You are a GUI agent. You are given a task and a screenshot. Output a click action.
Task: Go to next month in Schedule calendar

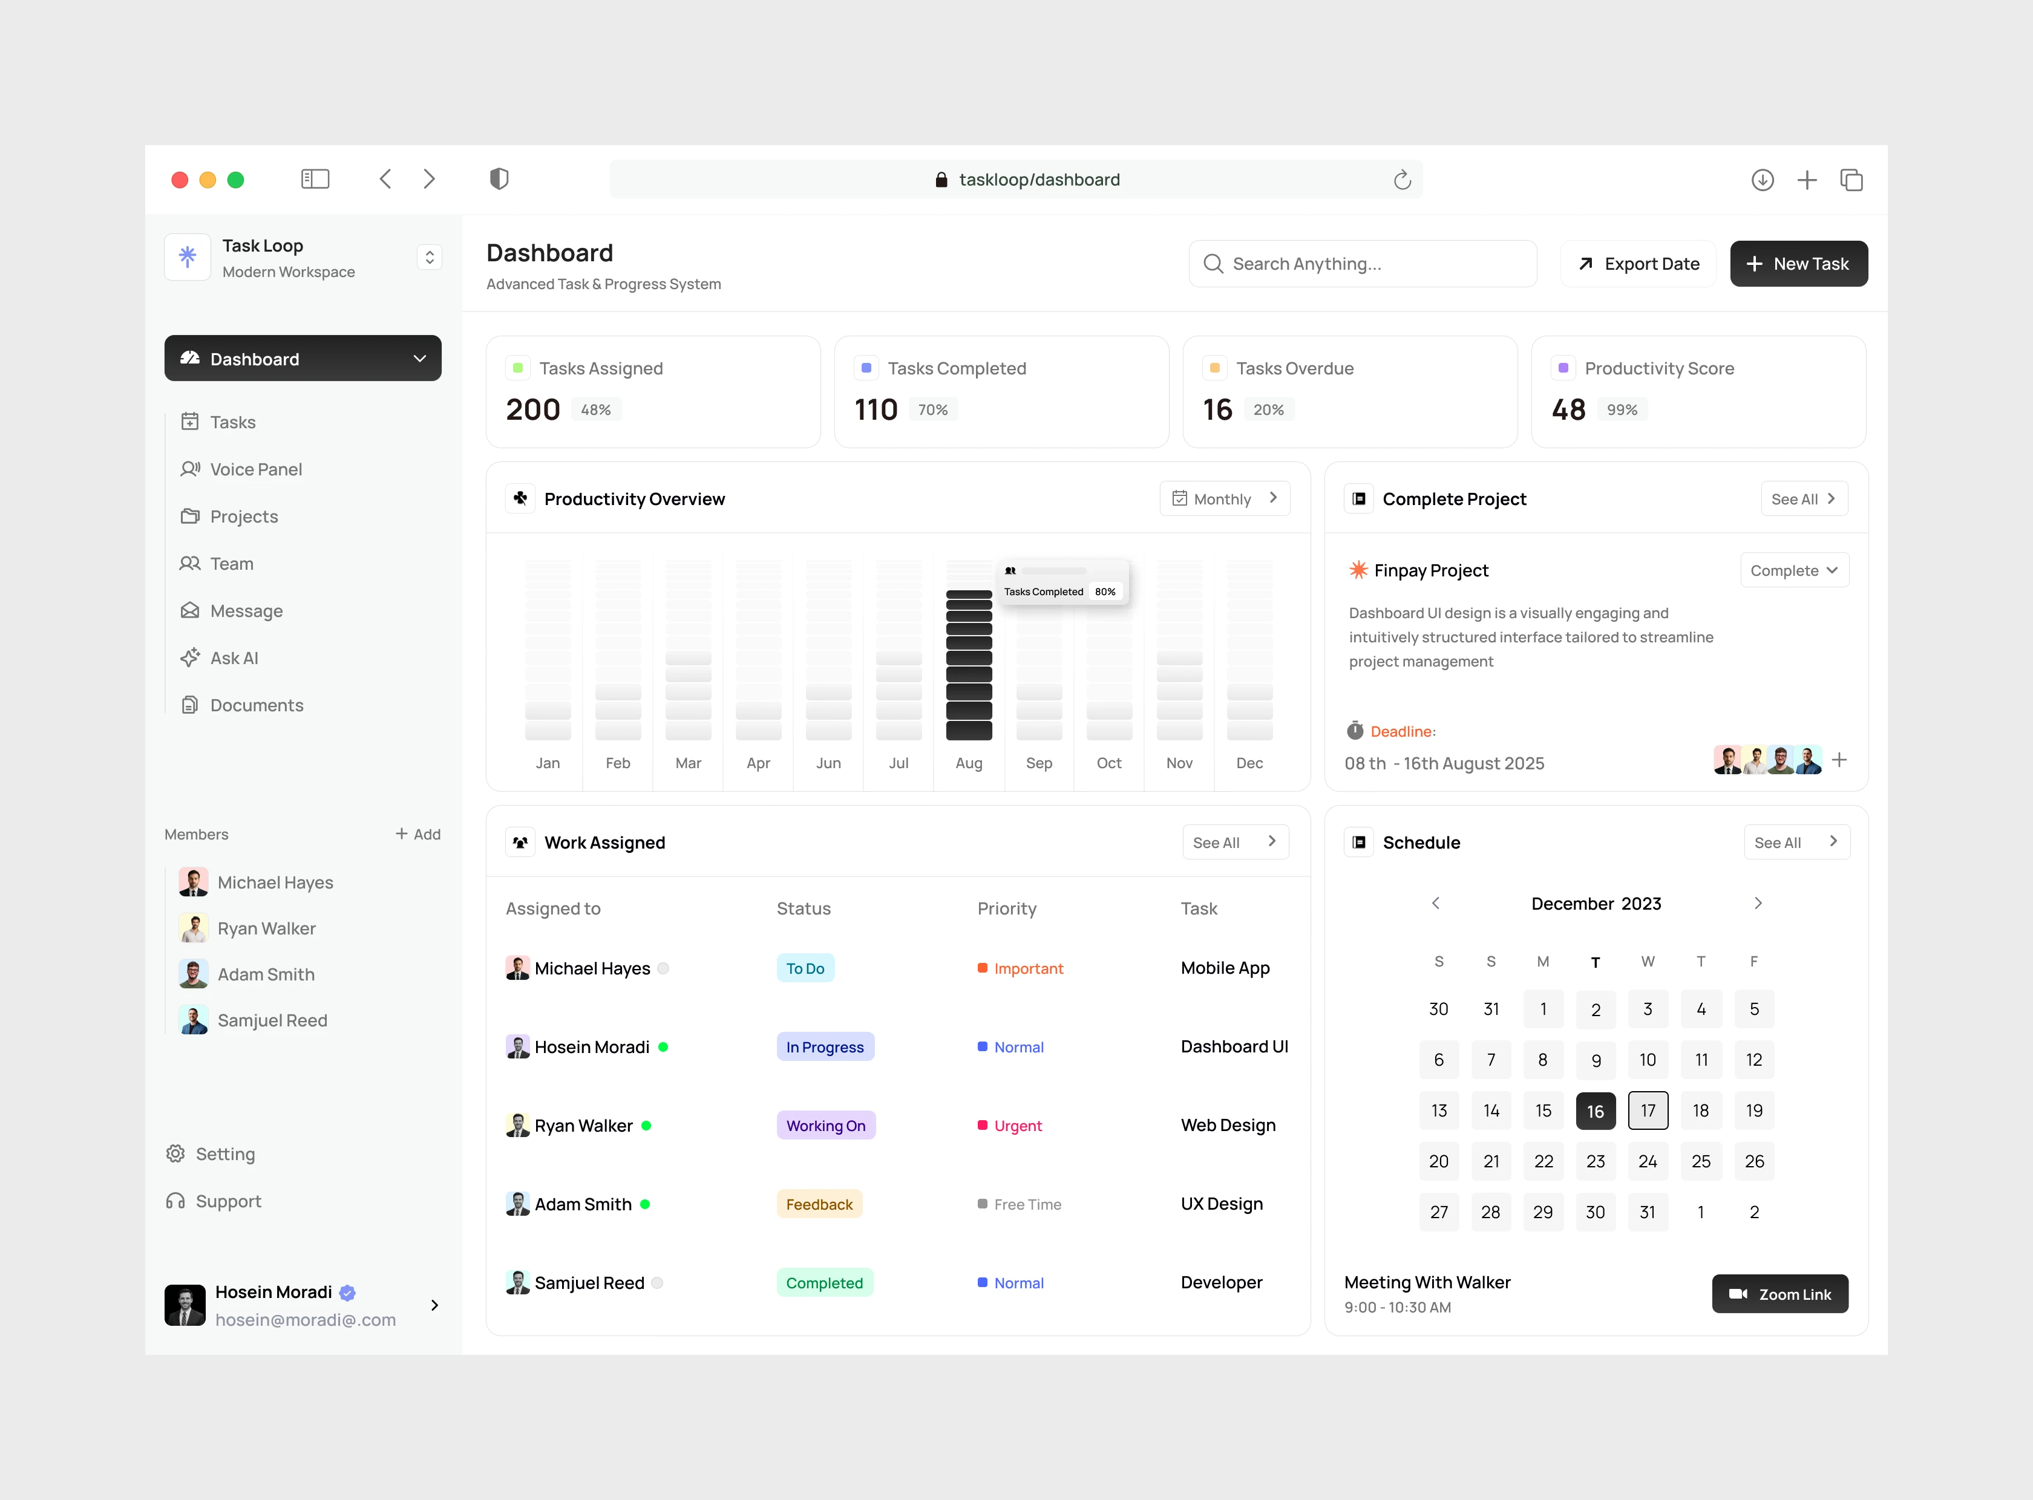tap(1757, 904)
